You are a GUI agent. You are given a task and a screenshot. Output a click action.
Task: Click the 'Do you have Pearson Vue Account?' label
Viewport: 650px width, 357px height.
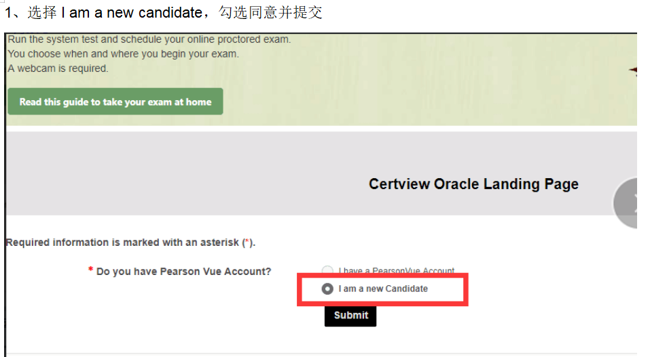(183, 272)
